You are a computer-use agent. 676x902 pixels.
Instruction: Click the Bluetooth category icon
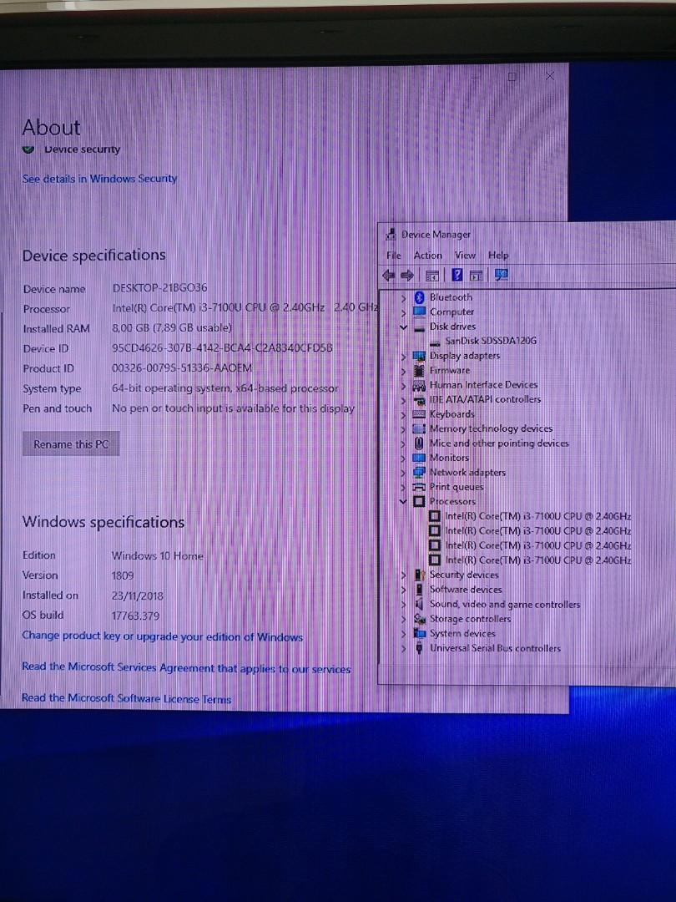coord(419,297)
